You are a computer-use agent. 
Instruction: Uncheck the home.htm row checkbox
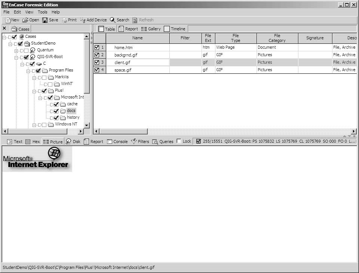(97, 48)
